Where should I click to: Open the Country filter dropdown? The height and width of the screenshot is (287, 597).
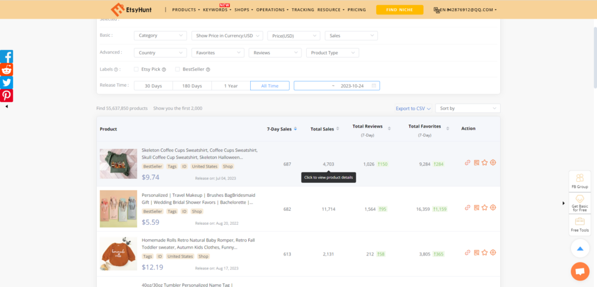coord(160,52)
